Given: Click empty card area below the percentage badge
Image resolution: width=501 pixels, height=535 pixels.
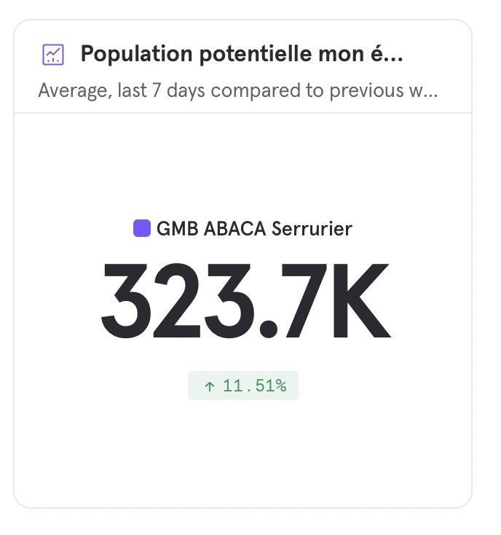Looking at the screenshot, I should click(x=243, y=454).
